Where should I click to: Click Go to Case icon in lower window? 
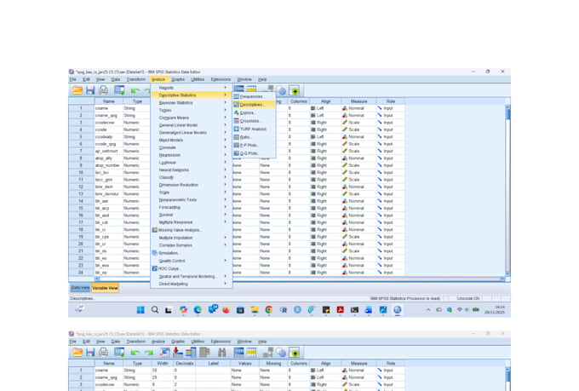(165, 352)
